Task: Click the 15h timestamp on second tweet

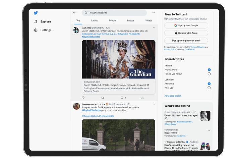Action: tap(128, 104)
